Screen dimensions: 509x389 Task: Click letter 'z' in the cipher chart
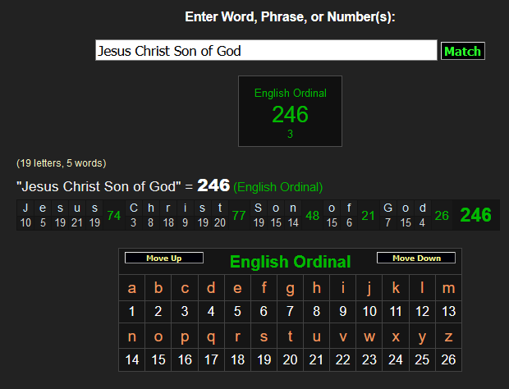click(448, 336)
